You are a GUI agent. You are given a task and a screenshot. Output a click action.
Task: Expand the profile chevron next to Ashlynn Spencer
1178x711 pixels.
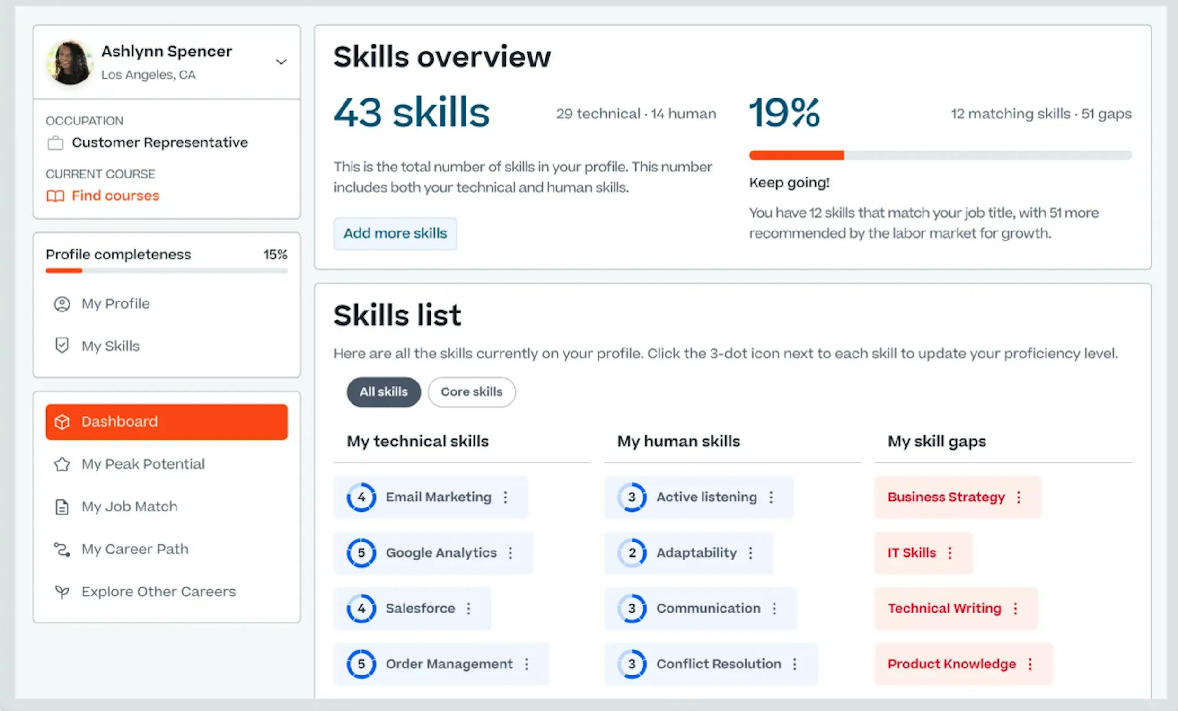[281, 62]
